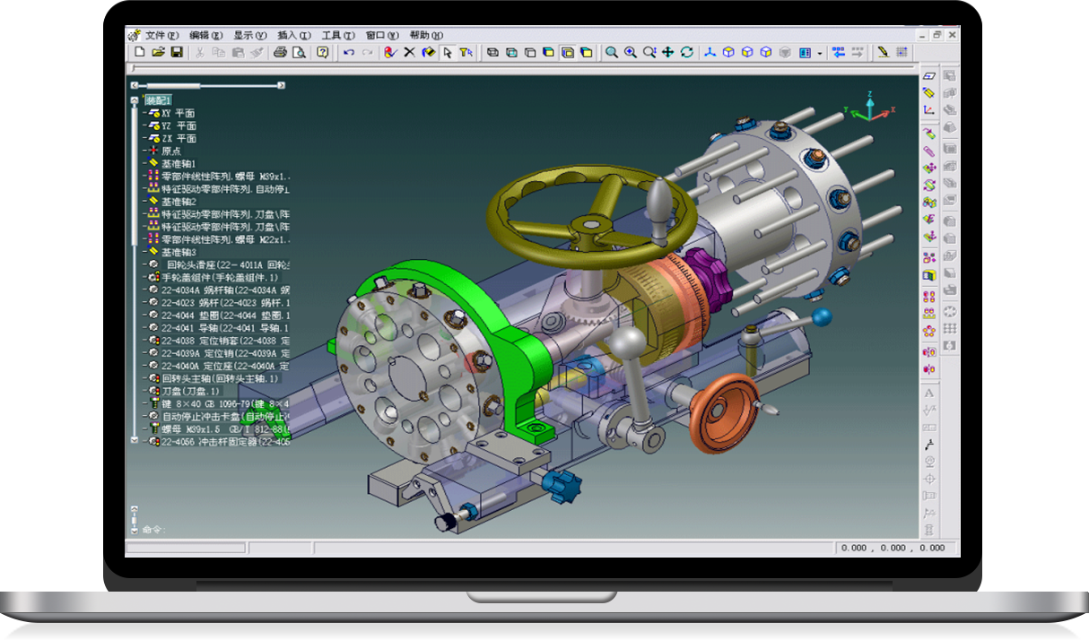
Task: Toggle the selection arrow mode
Action: click(446, 53)
